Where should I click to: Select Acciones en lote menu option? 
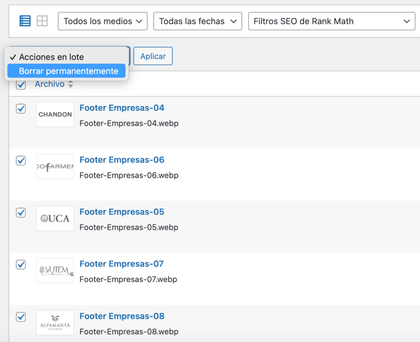click(55, 57)
